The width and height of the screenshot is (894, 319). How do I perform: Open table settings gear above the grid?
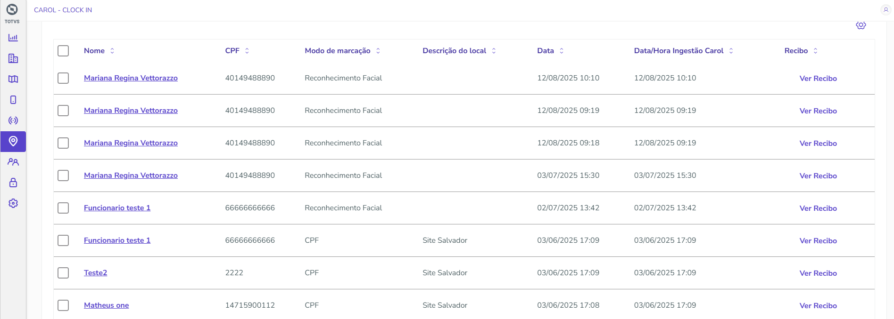click(861, 25)
